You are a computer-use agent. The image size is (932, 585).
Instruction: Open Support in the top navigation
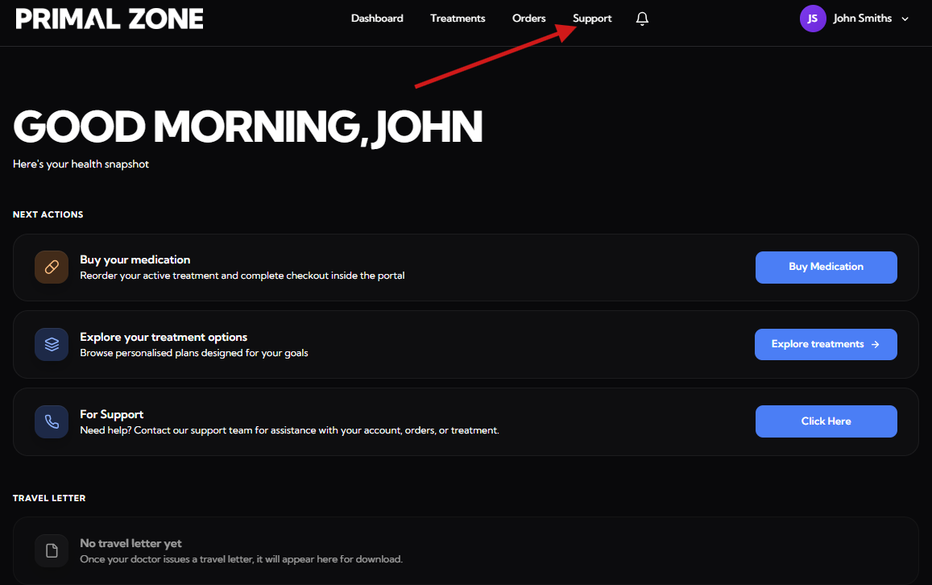(x=592, y=19)
